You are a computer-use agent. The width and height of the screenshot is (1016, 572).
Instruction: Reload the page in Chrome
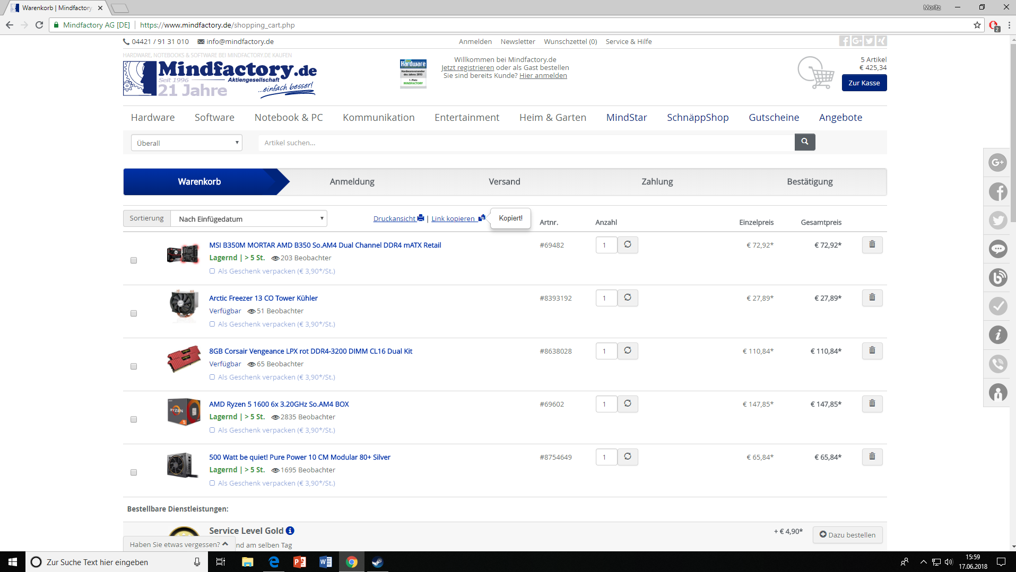[39, 25]
